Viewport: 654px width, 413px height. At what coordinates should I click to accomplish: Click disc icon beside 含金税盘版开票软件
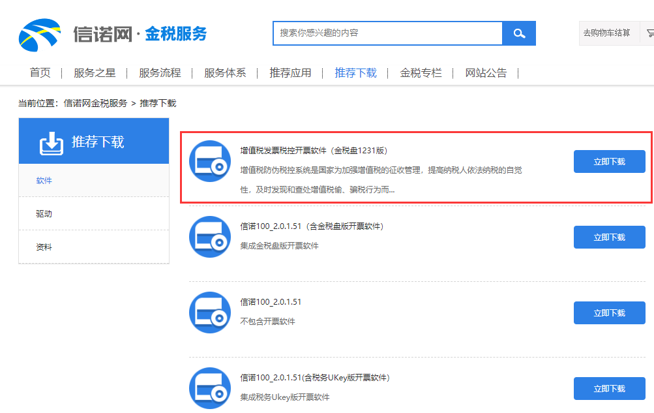point(210,237)
